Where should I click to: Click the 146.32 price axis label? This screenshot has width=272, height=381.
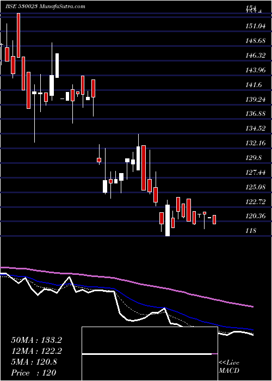tap(256, 56)
